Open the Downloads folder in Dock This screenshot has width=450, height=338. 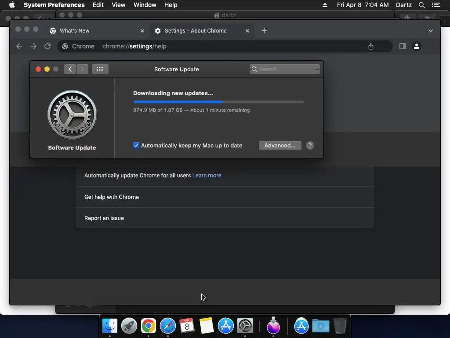[x=320, y=326]
